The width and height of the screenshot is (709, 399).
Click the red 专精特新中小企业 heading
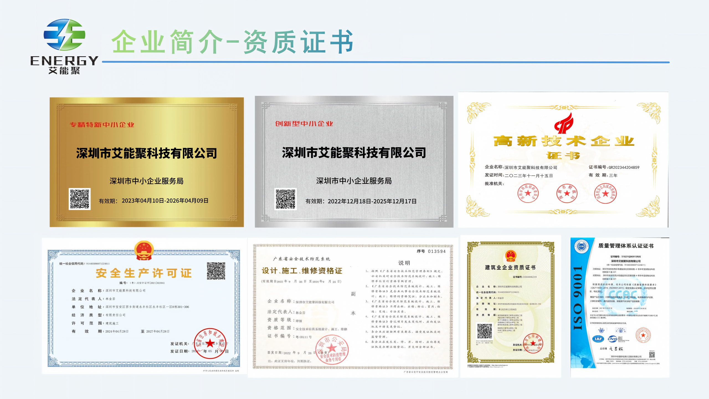[x=102, y=125]
